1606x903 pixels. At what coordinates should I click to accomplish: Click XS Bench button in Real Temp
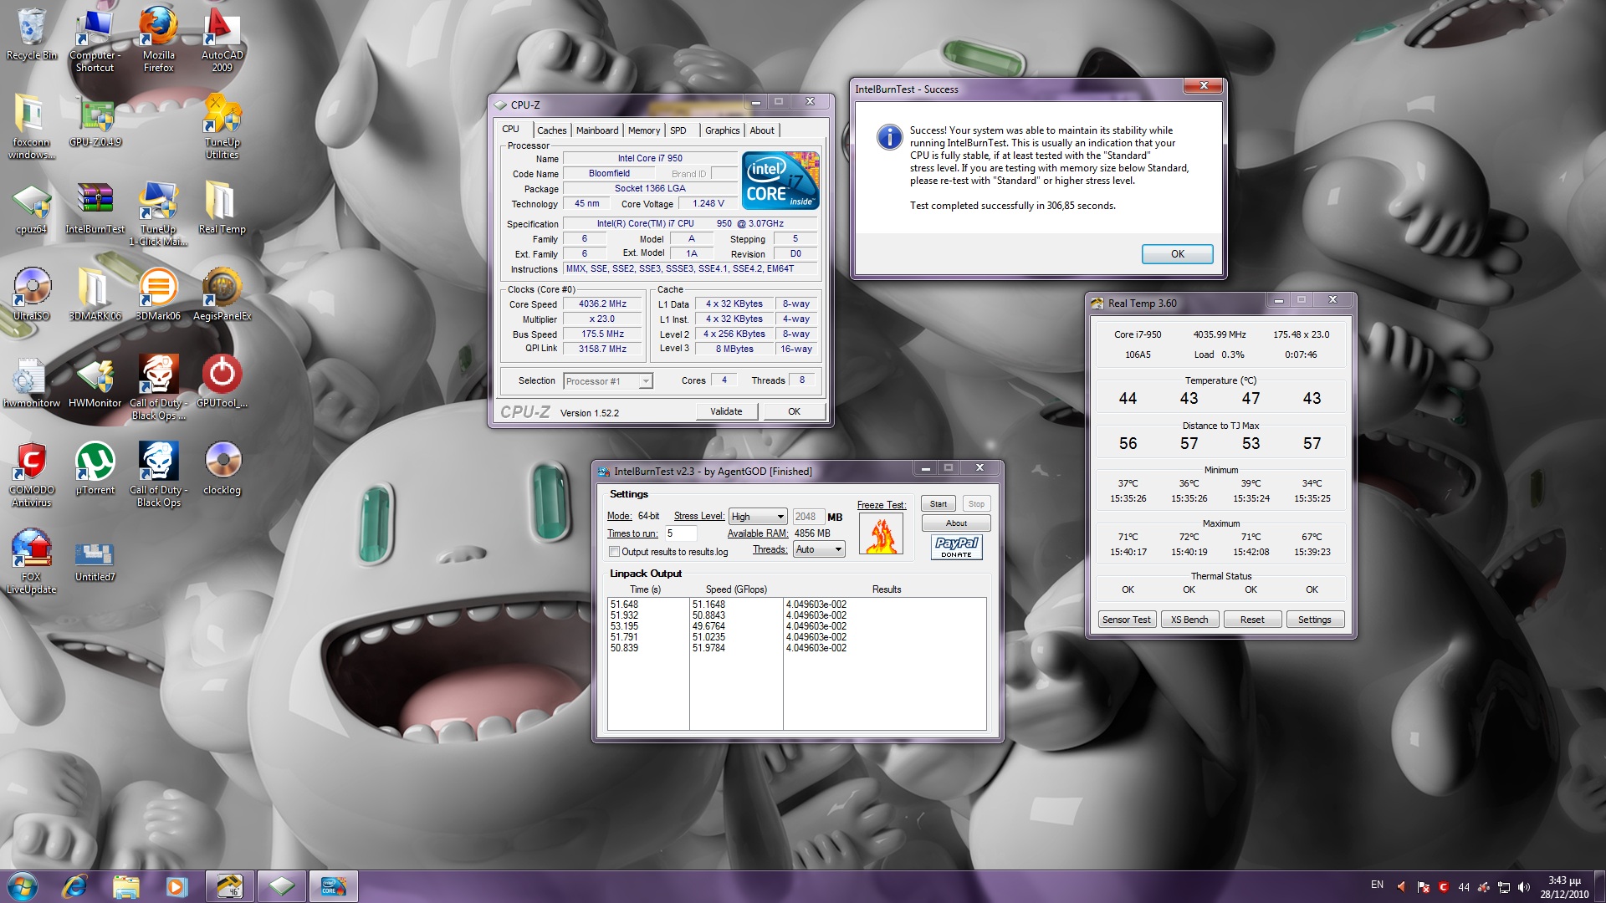(1189, 620)
